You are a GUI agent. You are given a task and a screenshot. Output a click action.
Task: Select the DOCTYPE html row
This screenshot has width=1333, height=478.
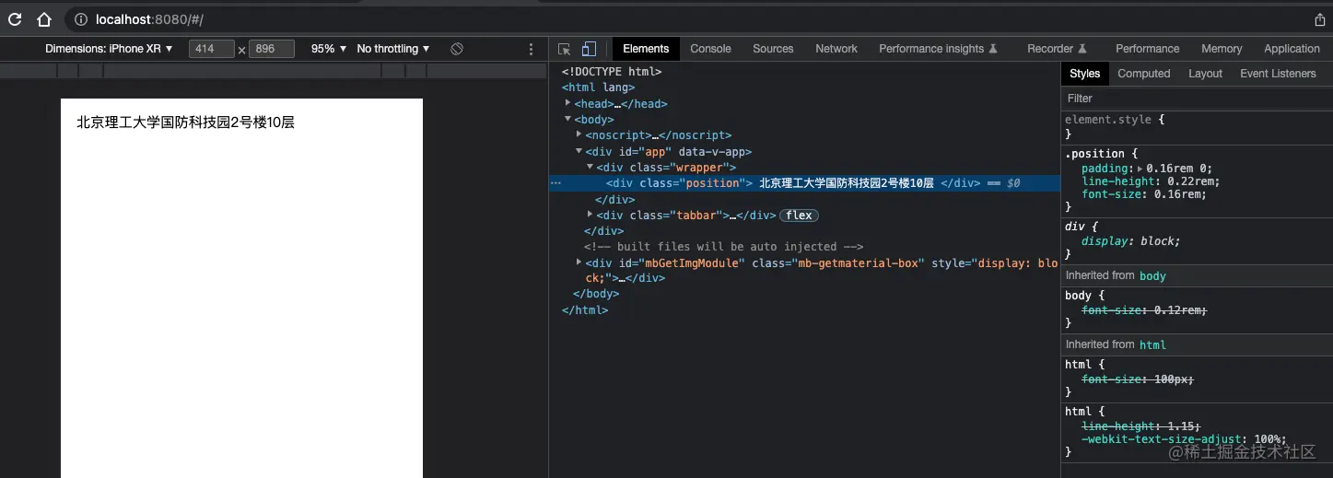612,71
